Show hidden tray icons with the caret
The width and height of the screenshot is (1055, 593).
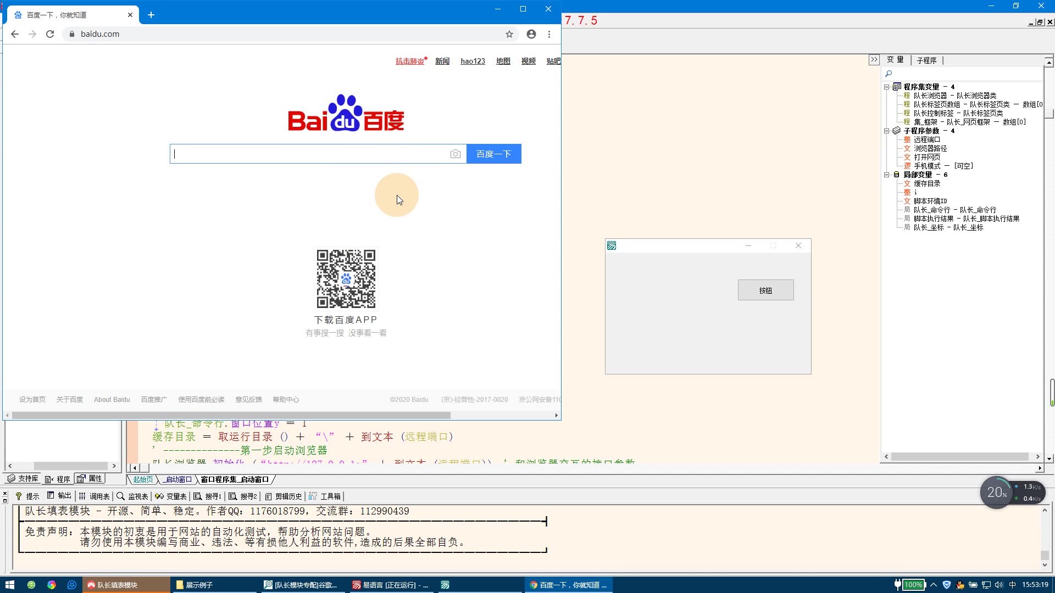pyautogui.click(x=934, y=585)
